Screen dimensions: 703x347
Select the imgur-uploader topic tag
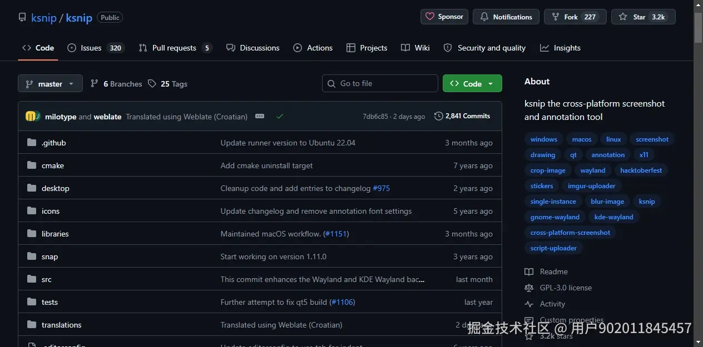coord(592,186)
